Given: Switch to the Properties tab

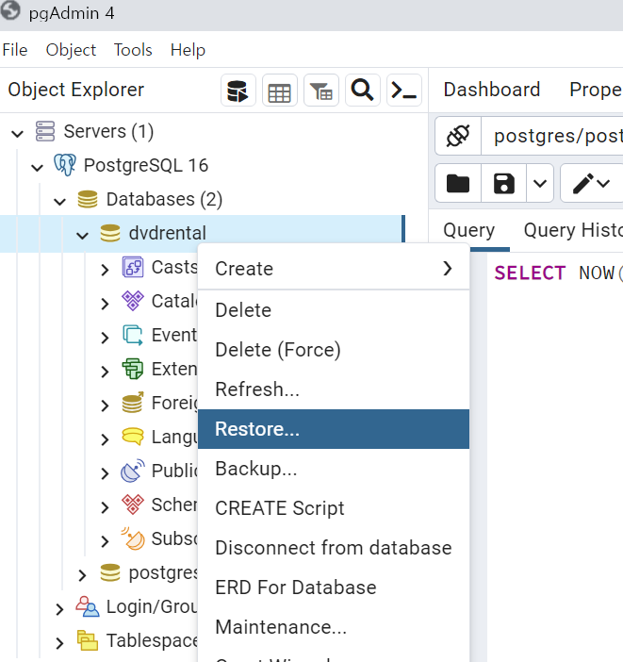Looking at the screenshot, I should (x=596, y=90).
